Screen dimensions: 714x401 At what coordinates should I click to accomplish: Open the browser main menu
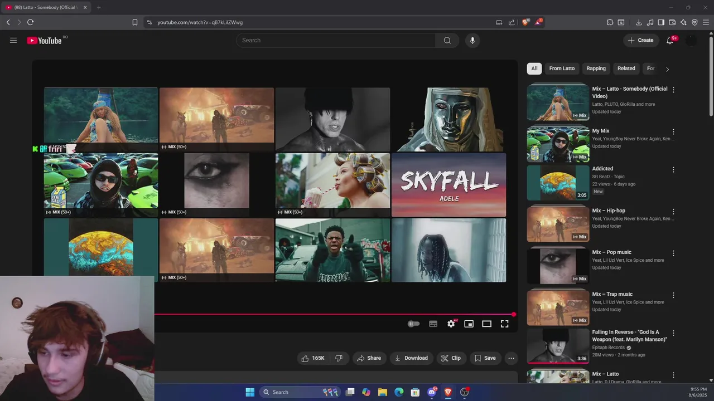point(706,22)
